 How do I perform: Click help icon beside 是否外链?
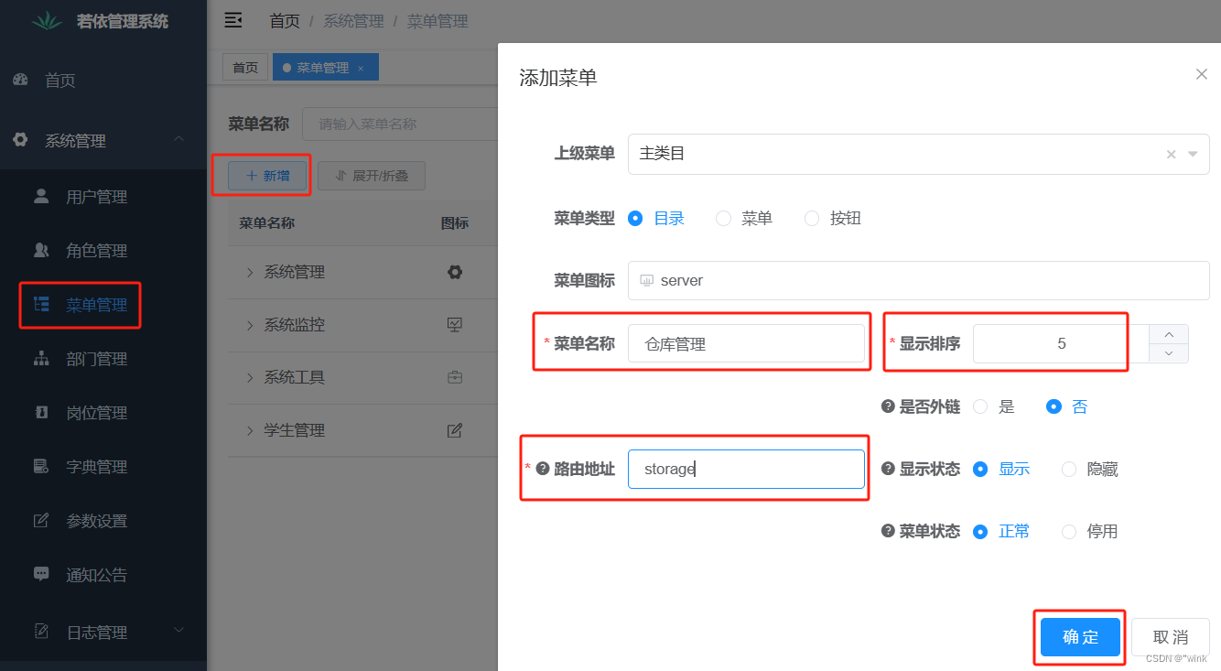(x=888, y=406)
